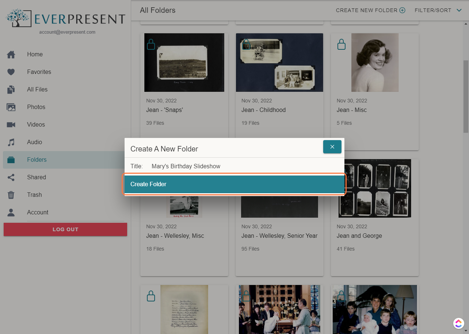This screenshot has width=469, height=334.
Task: Click the All Files documents icon
Action: click(11, 90)
